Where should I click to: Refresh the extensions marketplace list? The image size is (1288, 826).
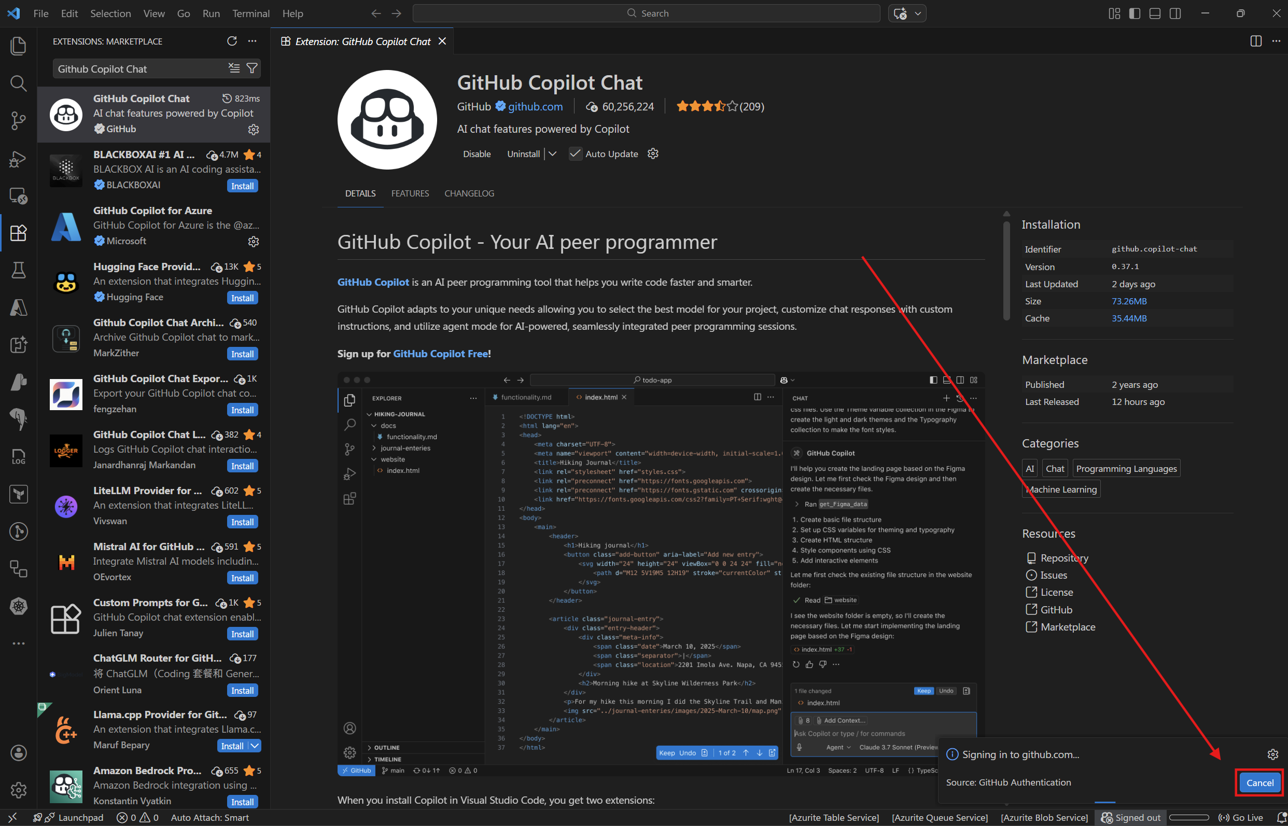232,41
